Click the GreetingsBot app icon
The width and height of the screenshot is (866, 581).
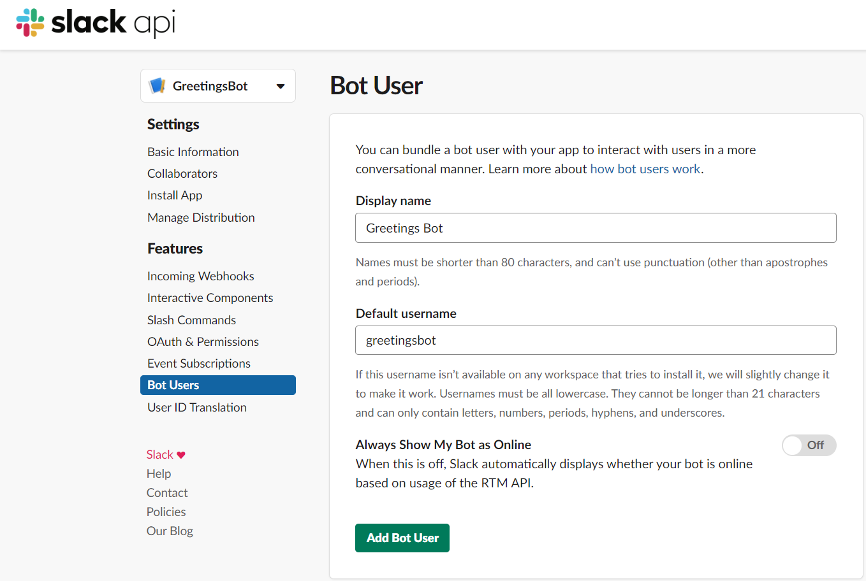pos(157,86)
